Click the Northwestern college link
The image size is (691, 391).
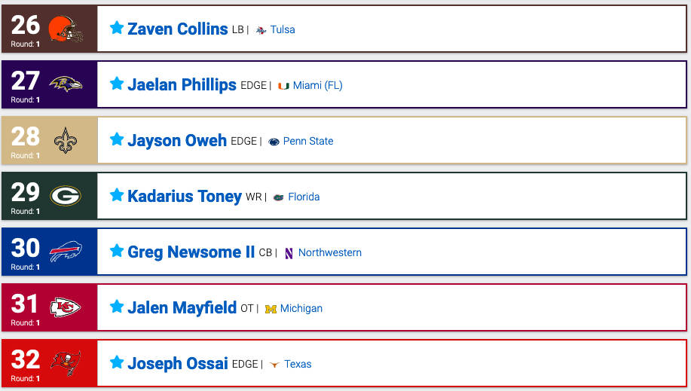point(330,252)
